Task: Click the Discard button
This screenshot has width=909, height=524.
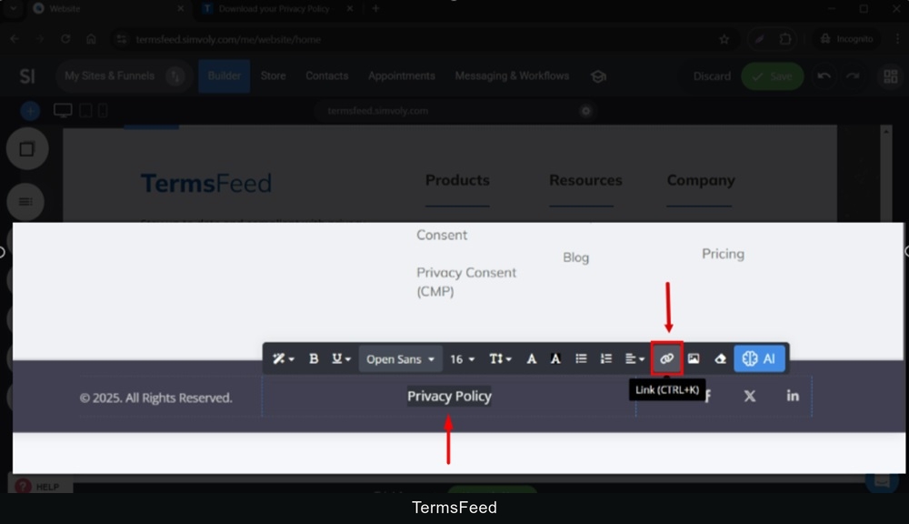Action: [712, 76]
